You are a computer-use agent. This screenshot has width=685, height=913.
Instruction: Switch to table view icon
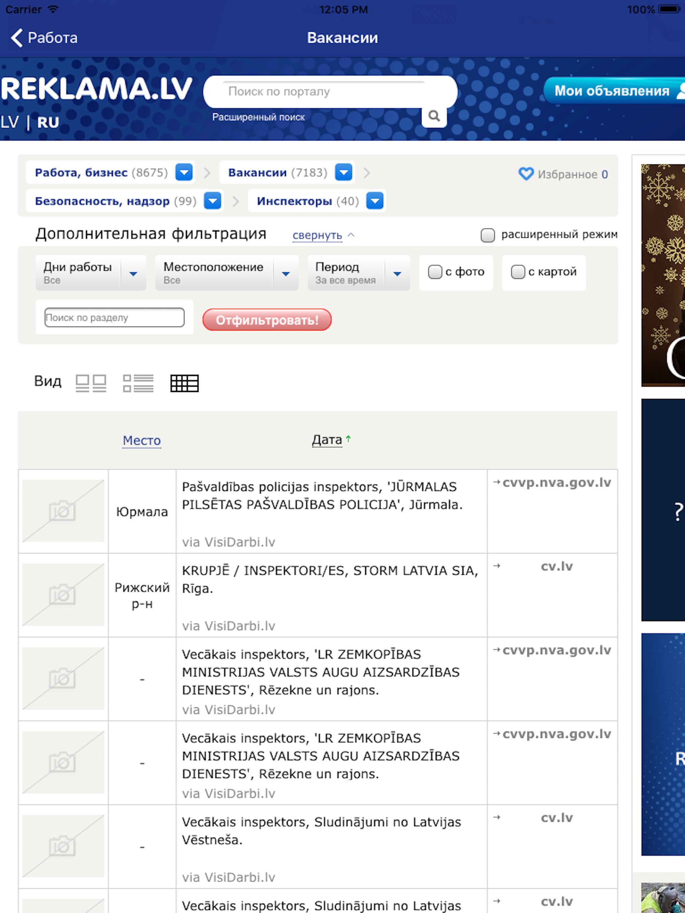185,383
